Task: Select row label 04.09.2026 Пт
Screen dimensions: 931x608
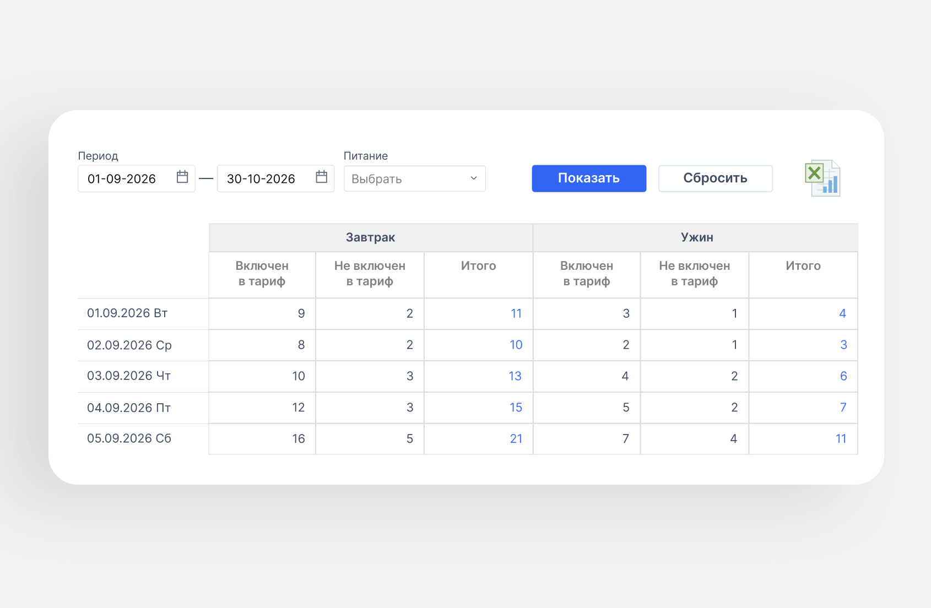Action: coord(129,408)
